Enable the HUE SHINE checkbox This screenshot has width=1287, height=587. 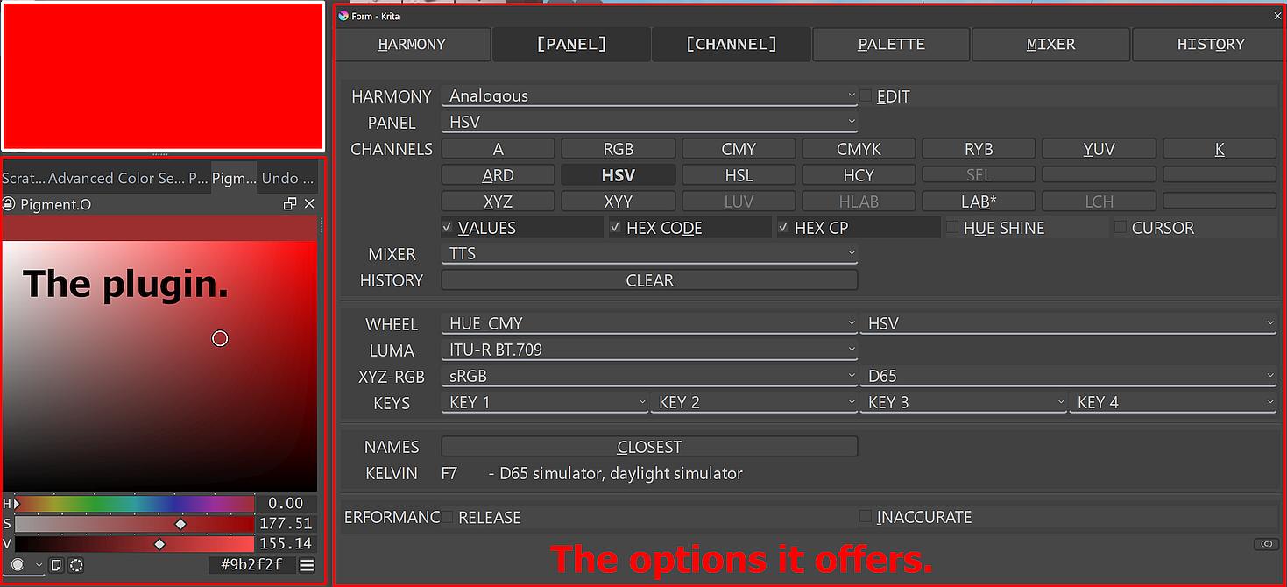952,228
